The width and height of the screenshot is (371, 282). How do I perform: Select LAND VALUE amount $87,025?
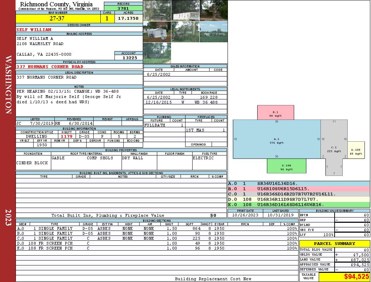click(360, 260)
